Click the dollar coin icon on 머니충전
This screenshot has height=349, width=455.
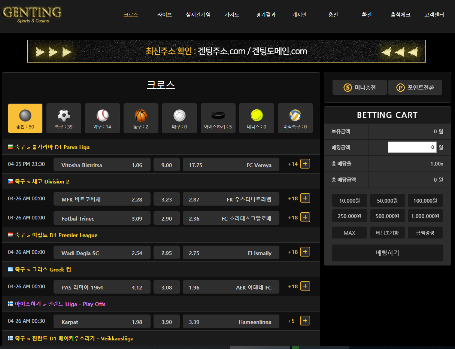(x=348, y=88)
